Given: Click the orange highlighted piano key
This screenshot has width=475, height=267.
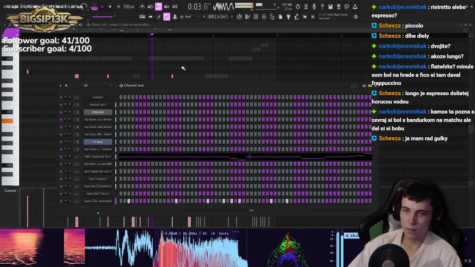Looking at the screenshot, I should pos(7,121).
